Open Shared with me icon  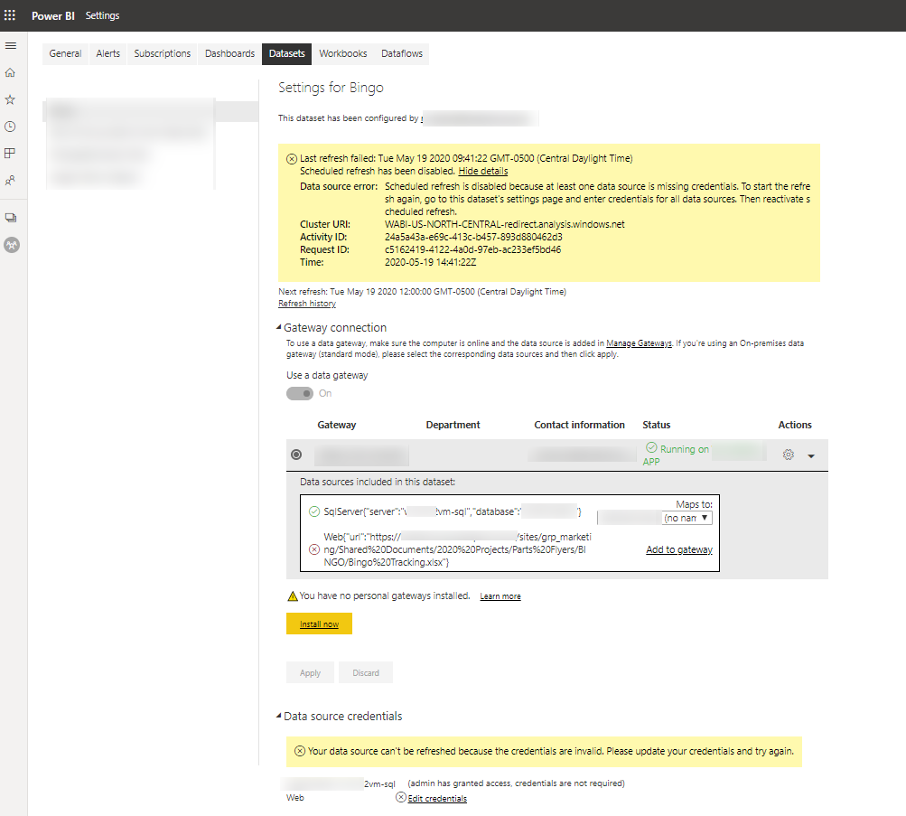pos(10,181)
